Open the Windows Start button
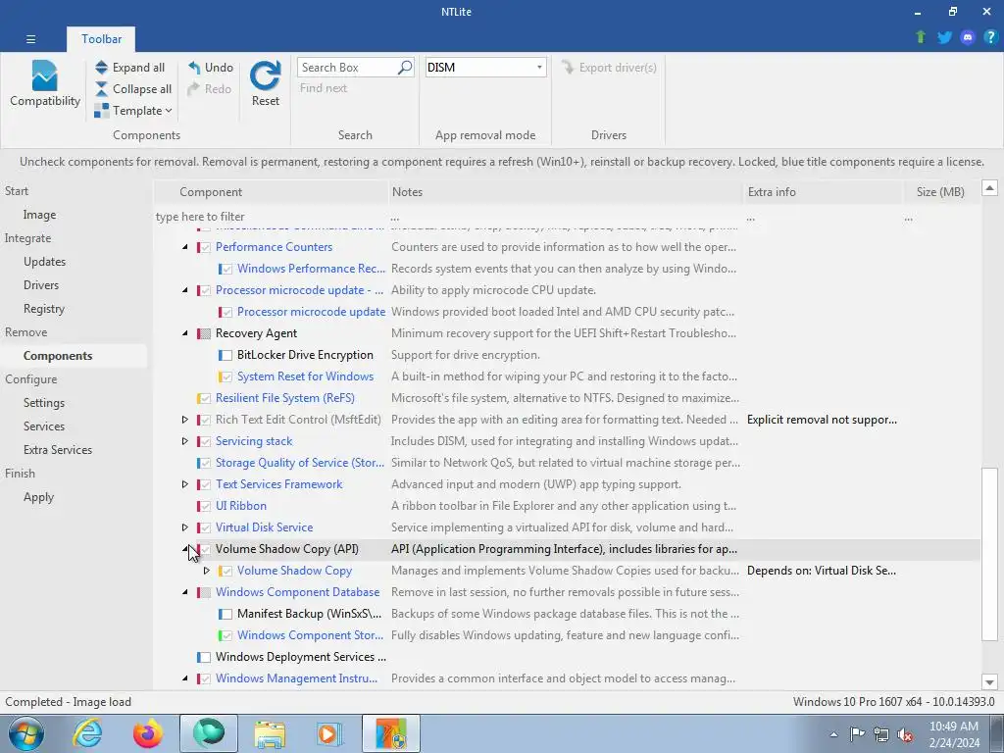1004x753 pixels. coord(25,733)
